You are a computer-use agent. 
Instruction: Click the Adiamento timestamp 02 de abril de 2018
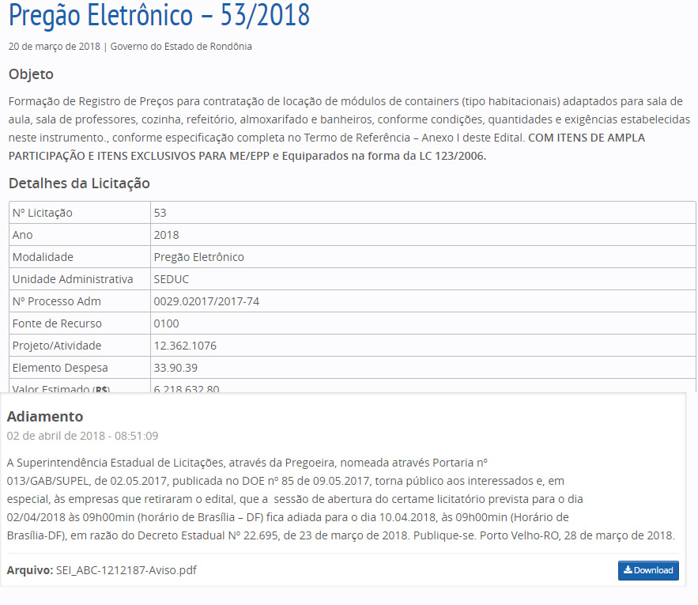pos(82,436)
